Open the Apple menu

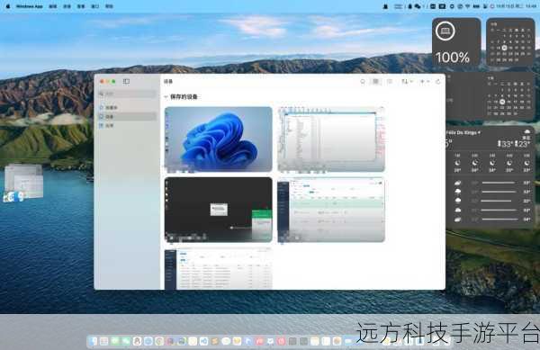(x=7, y=6)
